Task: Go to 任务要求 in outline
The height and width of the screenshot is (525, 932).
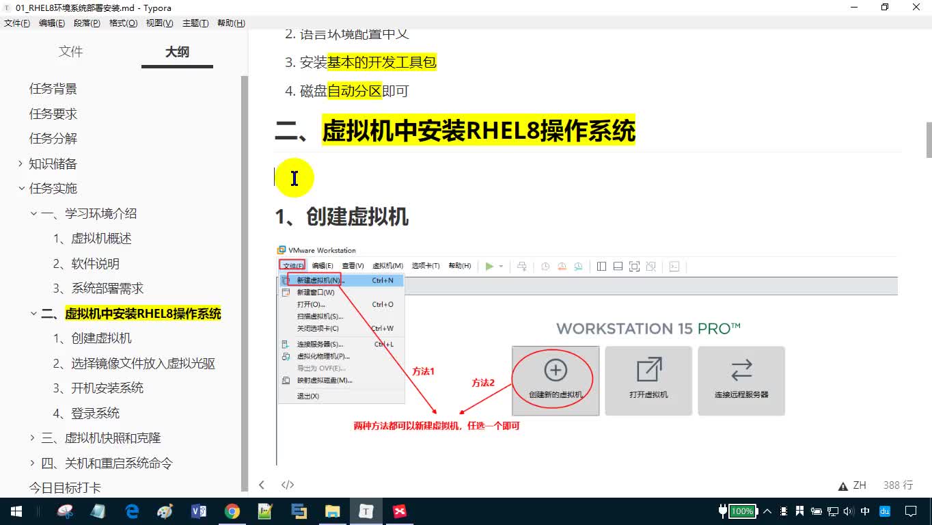Action: tap(53, 113)
